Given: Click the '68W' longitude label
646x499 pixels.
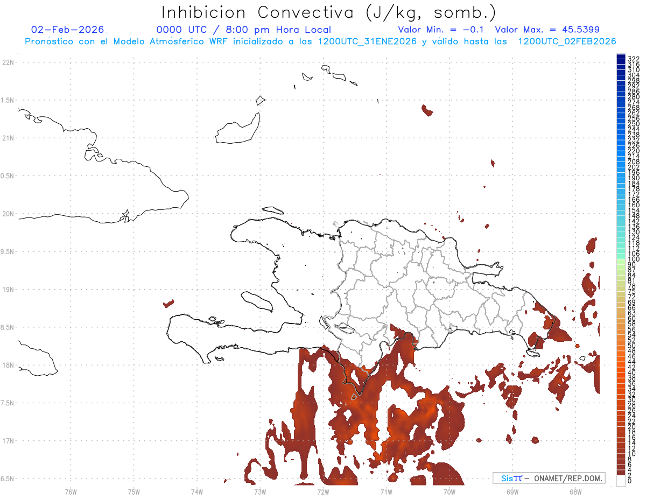Looking at the screenshot, I should point(575,491).
